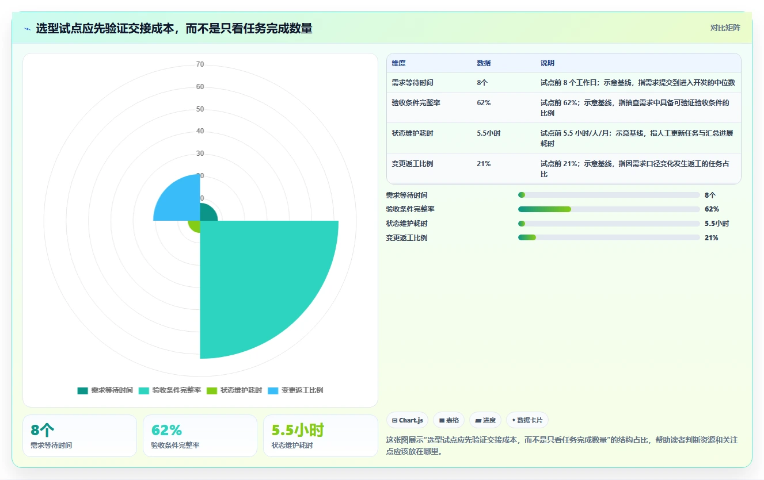The image size is (764, 480).
Task: Click the footer summary paragraph 这张图展示
Action: click(x=561, y=446)
